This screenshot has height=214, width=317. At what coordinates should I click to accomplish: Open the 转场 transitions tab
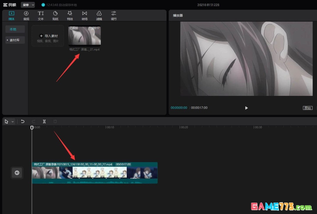click(85, 16)
